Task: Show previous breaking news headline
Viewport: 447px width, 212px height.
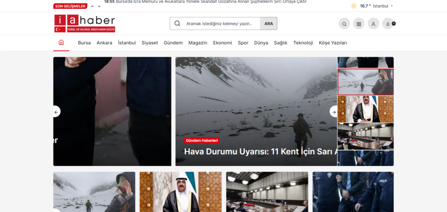Action: 93,6
